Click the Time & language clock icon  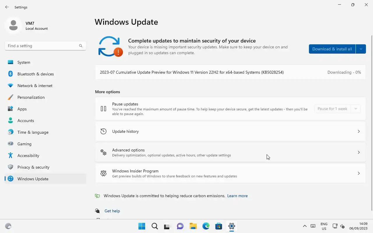click(x=10, y=132)
